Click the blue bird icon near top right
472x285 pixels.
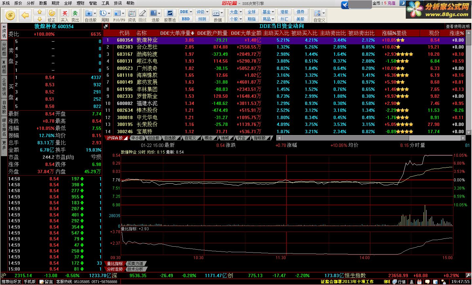pos(345,5)
